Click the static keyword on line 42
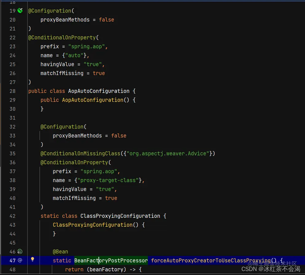The image size is (305, 275). coord(50,216)
